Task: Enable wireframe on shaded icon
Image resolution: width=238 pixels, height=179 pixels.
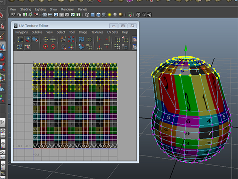Action: (98, 15)
